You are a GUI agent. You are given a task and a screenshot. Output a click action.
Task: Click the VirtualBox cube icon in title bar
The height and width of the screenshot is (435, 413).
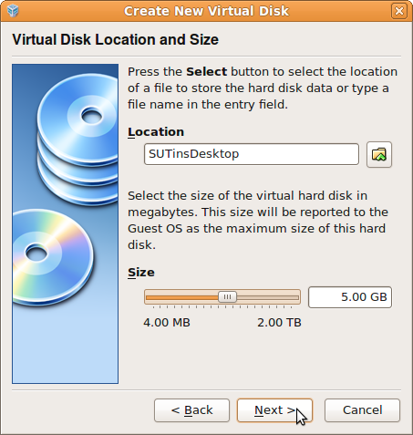13,11
